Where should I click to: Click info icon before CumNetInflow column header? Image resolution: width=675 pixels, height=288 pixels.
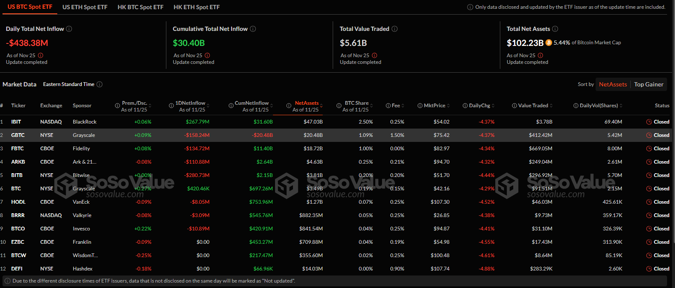(231, 106)
